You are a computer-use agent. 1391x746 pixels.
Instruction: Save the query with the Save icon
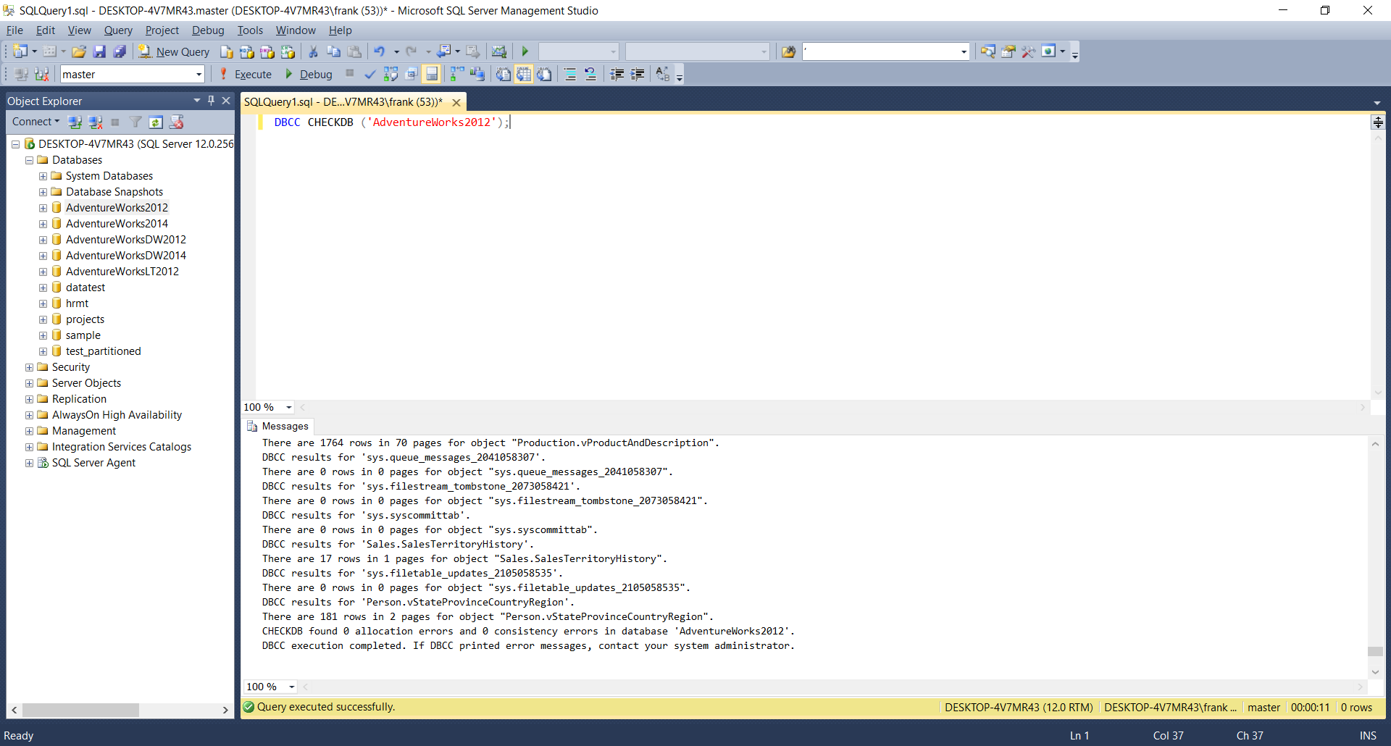(x=99, y=51)
